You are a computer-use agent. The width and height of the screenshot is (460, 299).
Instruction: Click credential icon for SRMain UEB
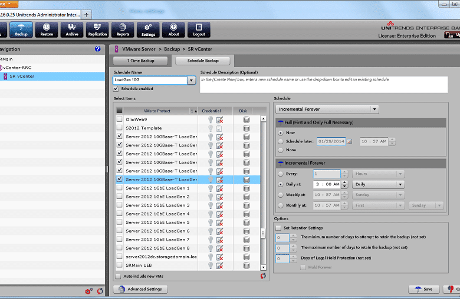click(x=219, y=265)
